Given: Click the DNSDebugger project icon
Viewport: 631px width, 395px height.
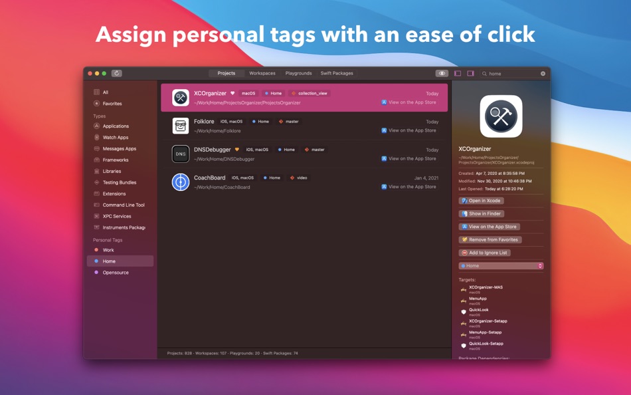Looking at the screenshot, I should click(x=181, y=154).
